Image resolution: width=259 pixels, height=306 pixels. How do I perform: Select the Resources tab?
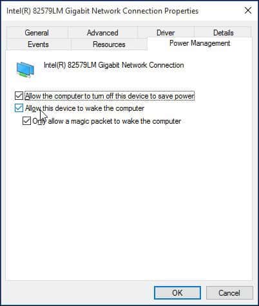(109, 44)
